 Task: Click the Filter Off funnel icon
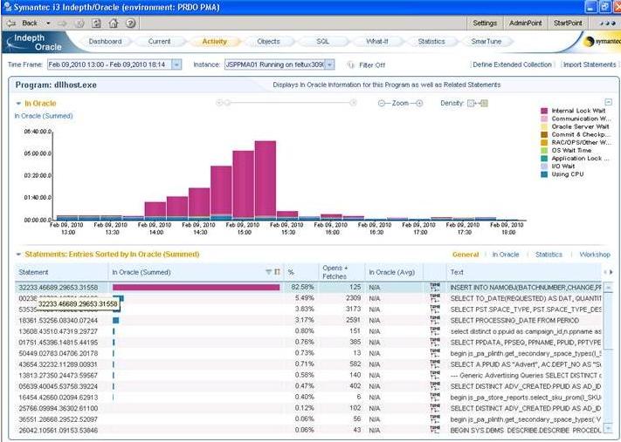pyautogui.click(x=350, y=65)
